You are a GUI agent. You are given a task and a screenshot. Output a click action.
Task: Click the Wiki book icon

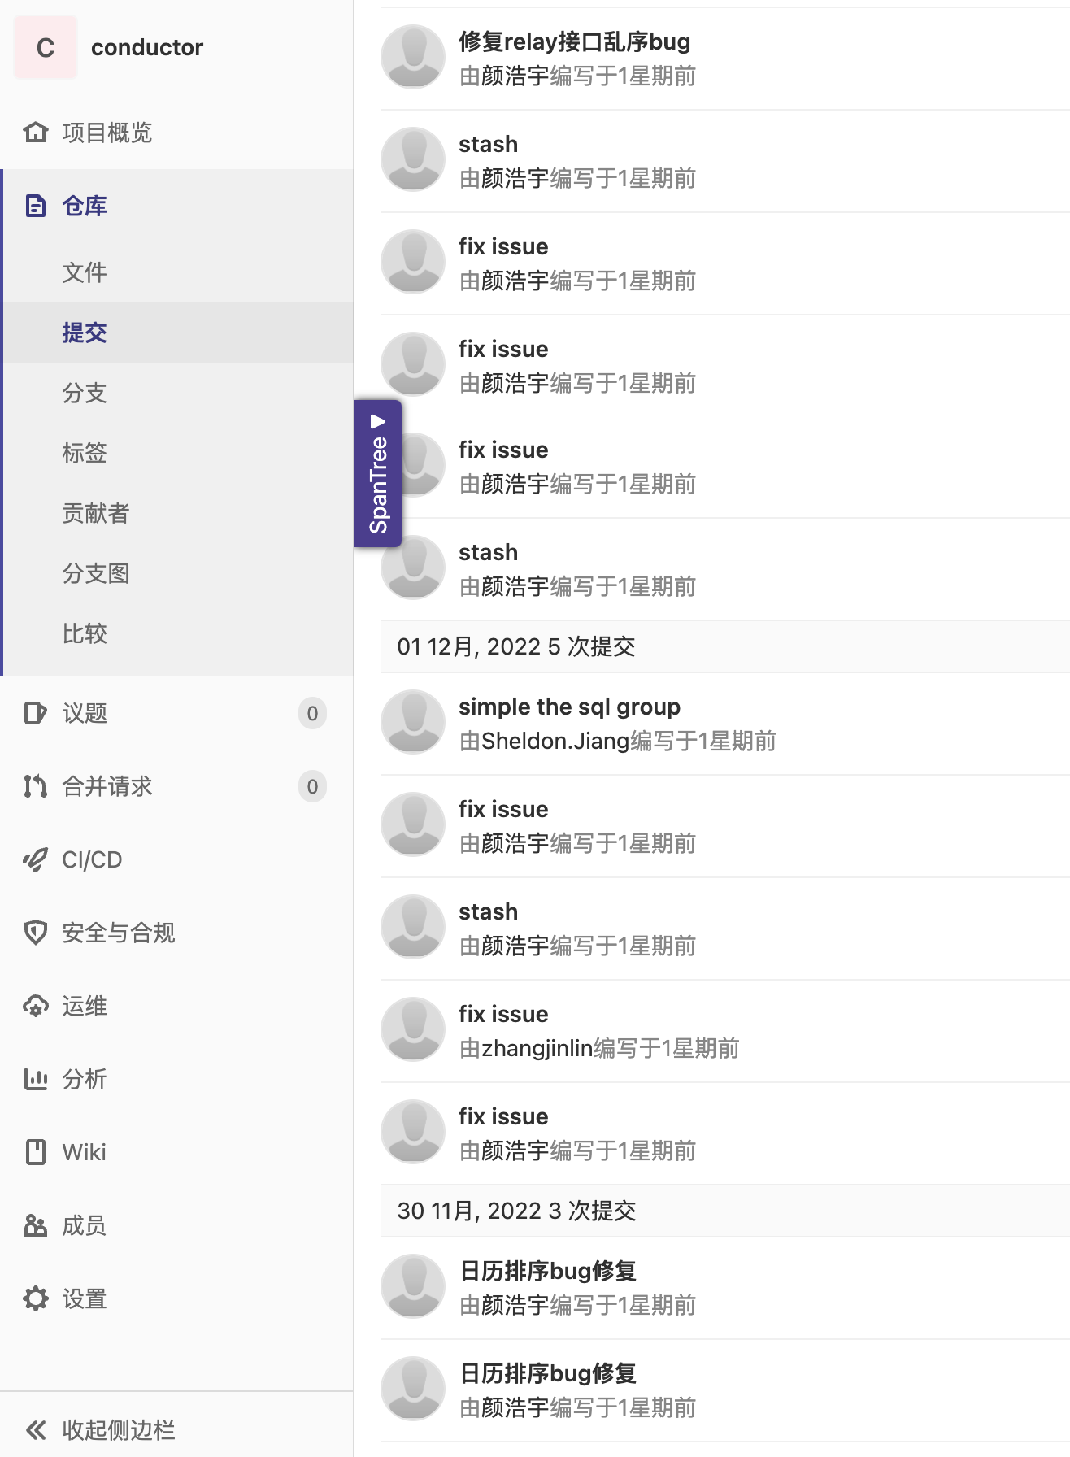click(x=35, y=1152)
